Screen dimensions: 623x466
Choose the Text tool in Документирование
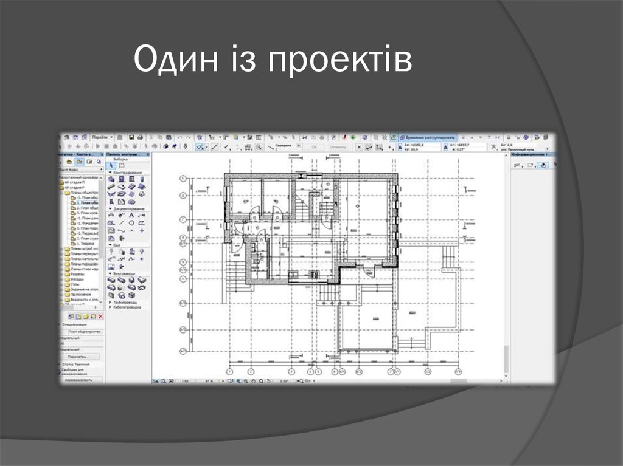point(131,215)
